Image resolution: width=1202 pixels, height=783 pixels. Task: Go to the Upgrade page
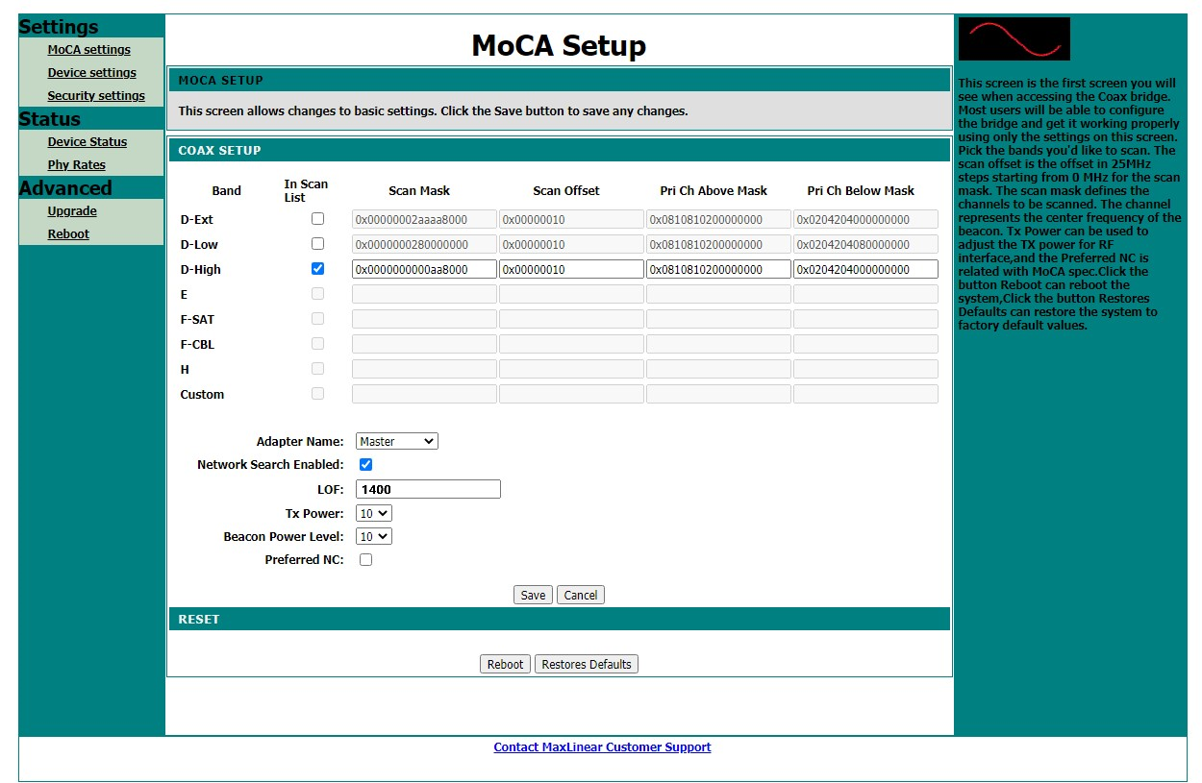click(71, 210)
